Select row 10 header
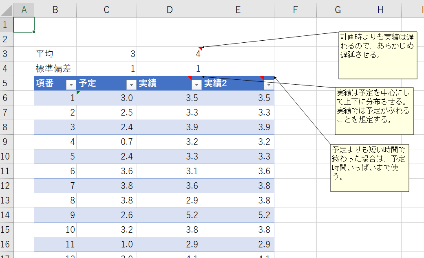Screen dimensions: 424x258 (x=6, y=157)
